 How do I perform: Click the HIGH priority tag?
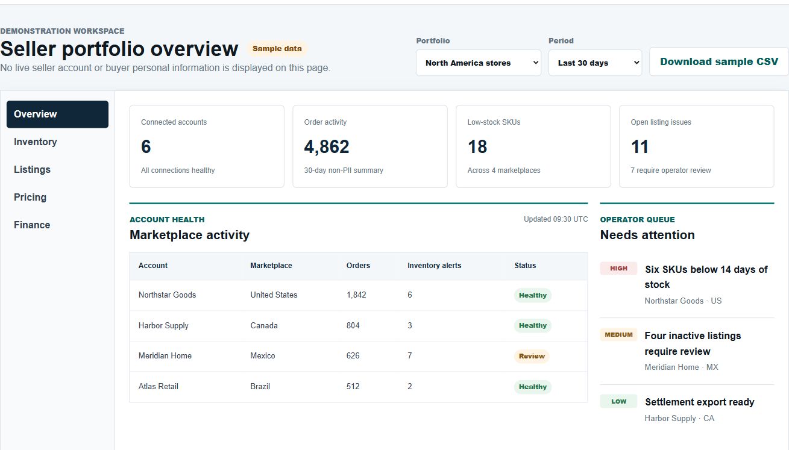coord(618,269)
